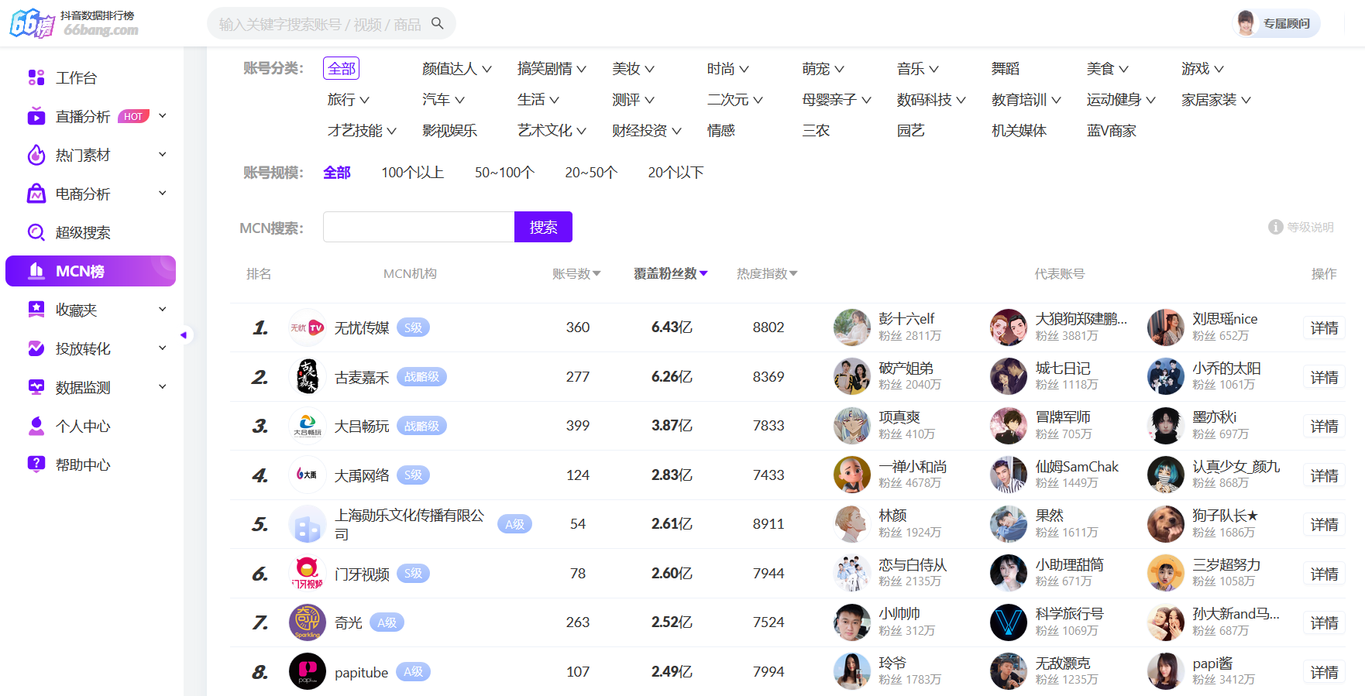
Task: Click the 等级说明 info icon
Action: (1275, 227)
